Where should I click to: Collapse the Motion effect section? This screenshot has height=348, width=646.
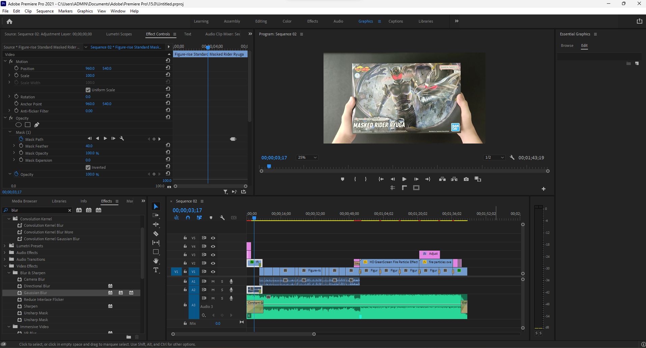pos(5,61)
